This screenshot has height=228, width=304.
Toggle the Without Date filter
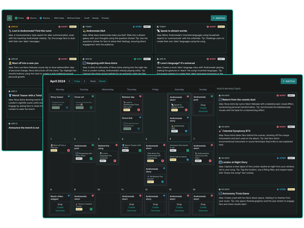pyautogui.click(x=73, y=18)
